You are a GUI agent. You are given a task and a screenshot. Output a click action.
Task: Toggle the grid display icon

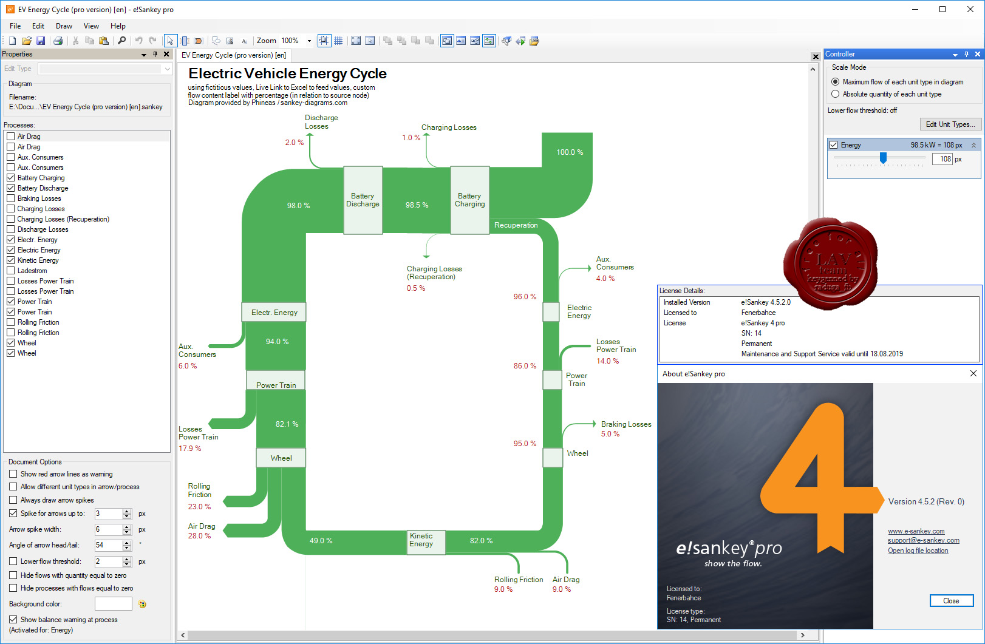coord(338,41)
